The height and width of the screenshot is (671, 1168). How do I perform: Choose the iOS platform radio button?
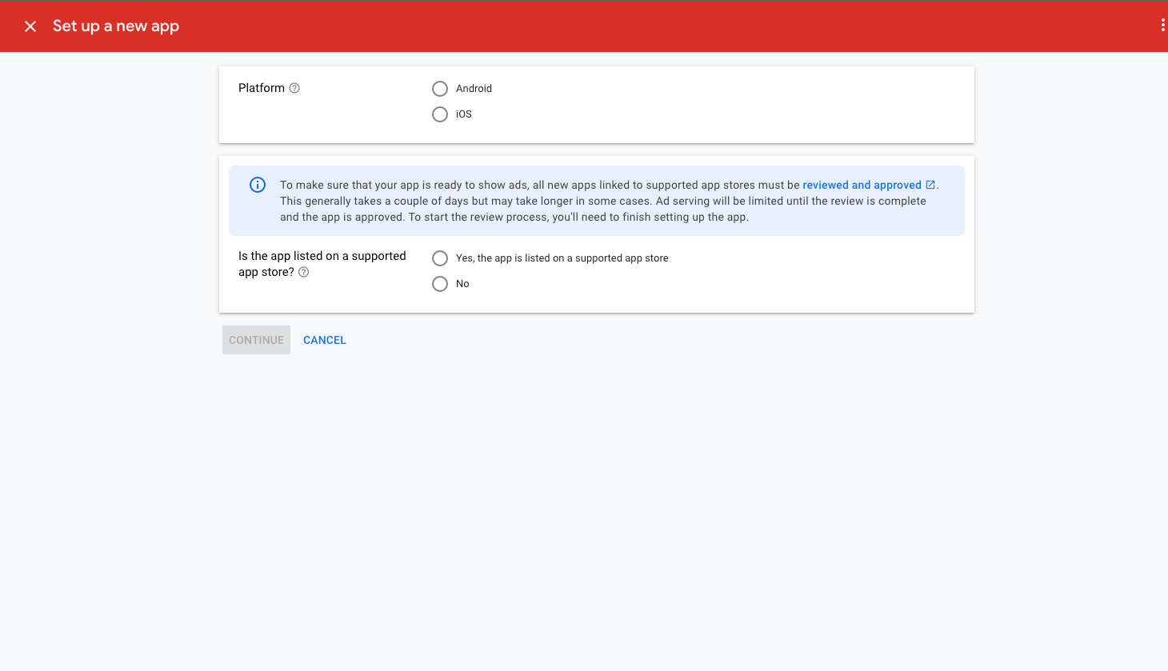(440, 114)
